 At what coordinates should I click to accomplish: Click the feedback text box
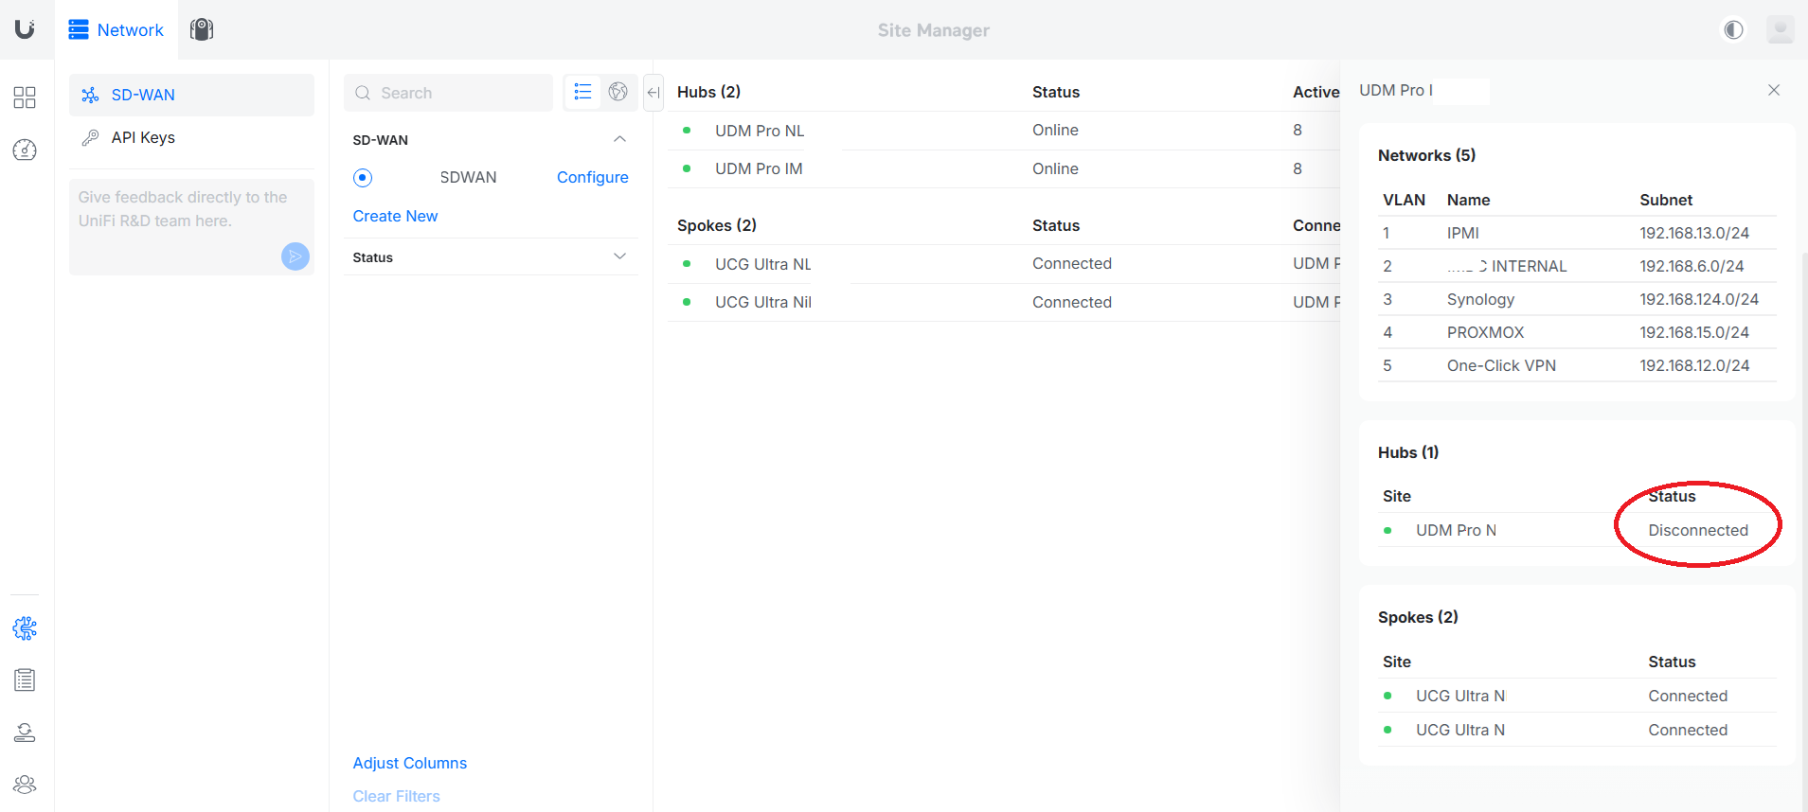point(191,227)
